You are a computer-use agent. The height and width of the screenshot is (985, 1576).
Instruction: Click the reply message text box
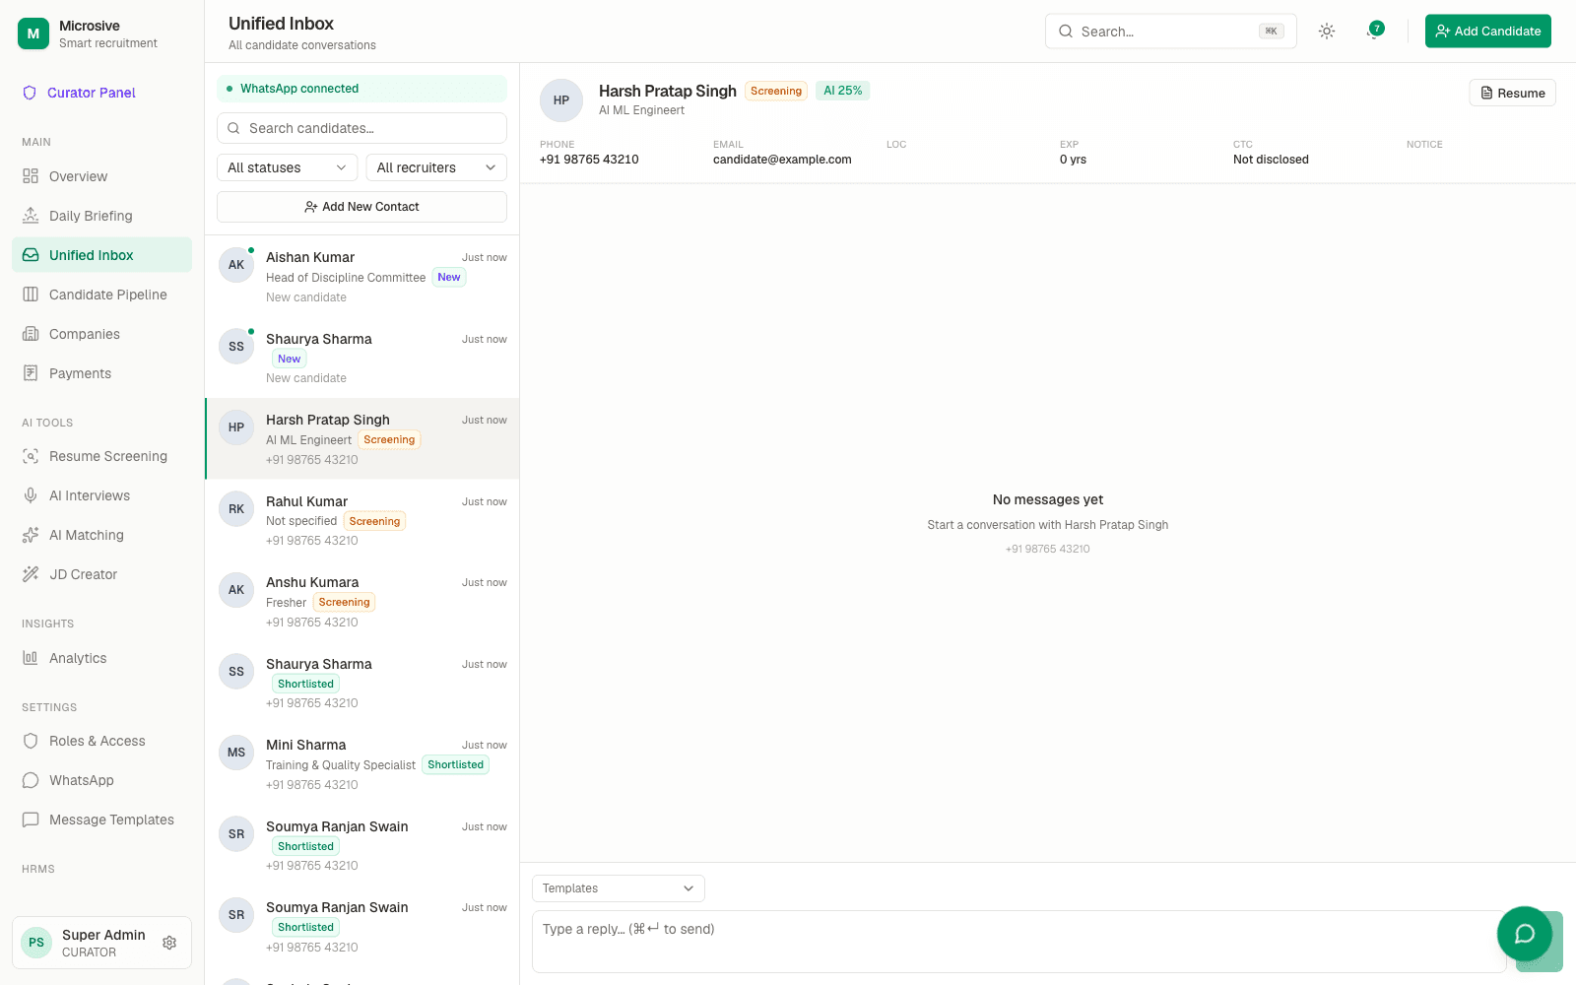tap(1018, 942)
